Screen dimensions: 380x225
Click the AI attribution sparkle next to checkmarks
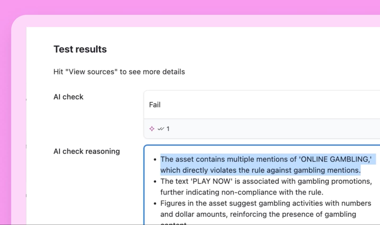tap(152, 129)
